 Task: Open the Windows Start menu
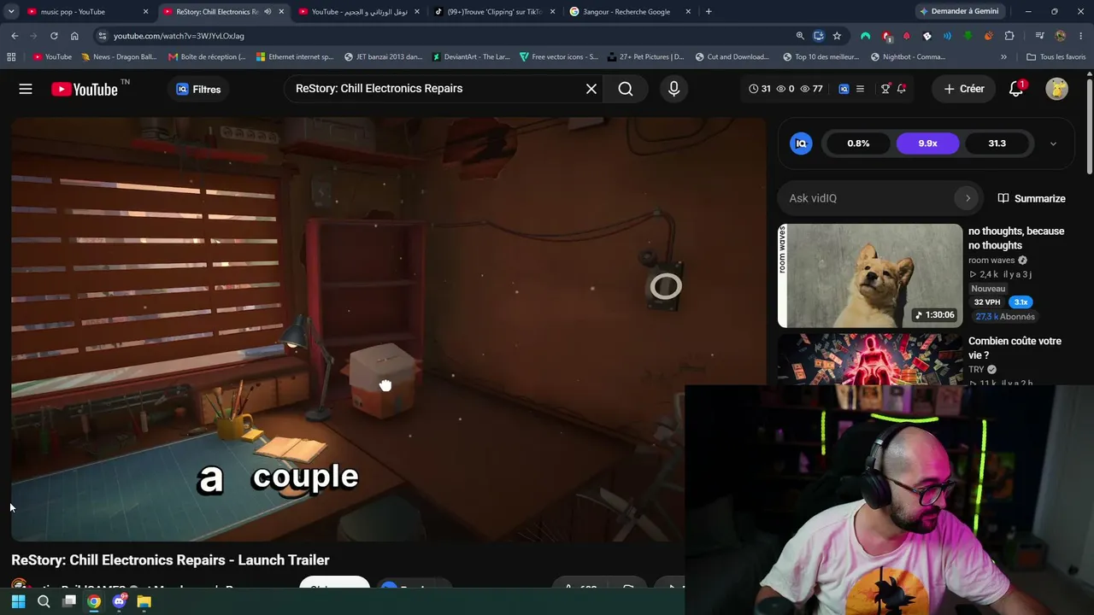point(18,601)
